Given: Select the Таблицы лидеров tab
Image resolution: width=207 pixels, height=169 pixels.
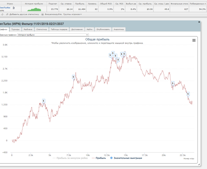Looking at the screenshot, I should pos(59,30).
